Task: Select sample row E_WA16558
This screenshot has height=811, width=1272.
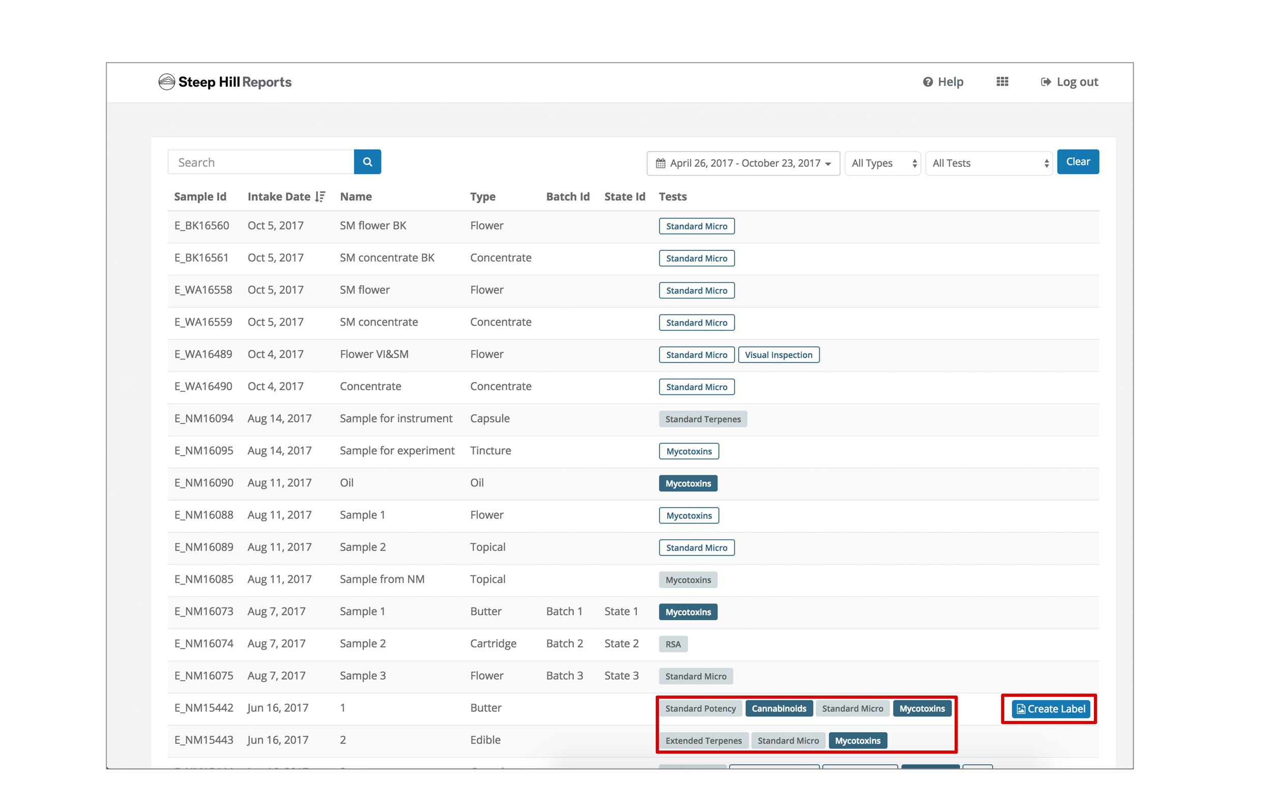Action: [x=633, y=291]
